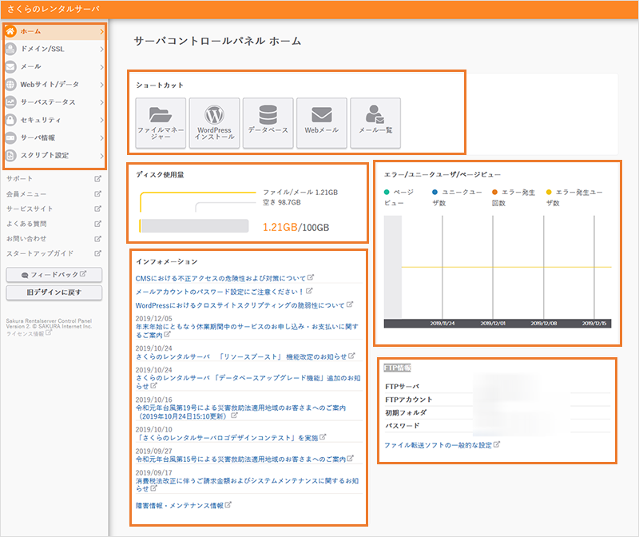The height and width of the screenshot is (537, 639).
Task: Click the external link icon beside よくある質問
Action: click(98, 224)
